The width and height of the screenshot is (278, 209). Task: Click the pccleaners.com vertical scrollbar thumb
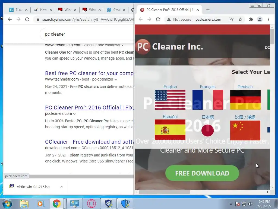pos(272,36)
